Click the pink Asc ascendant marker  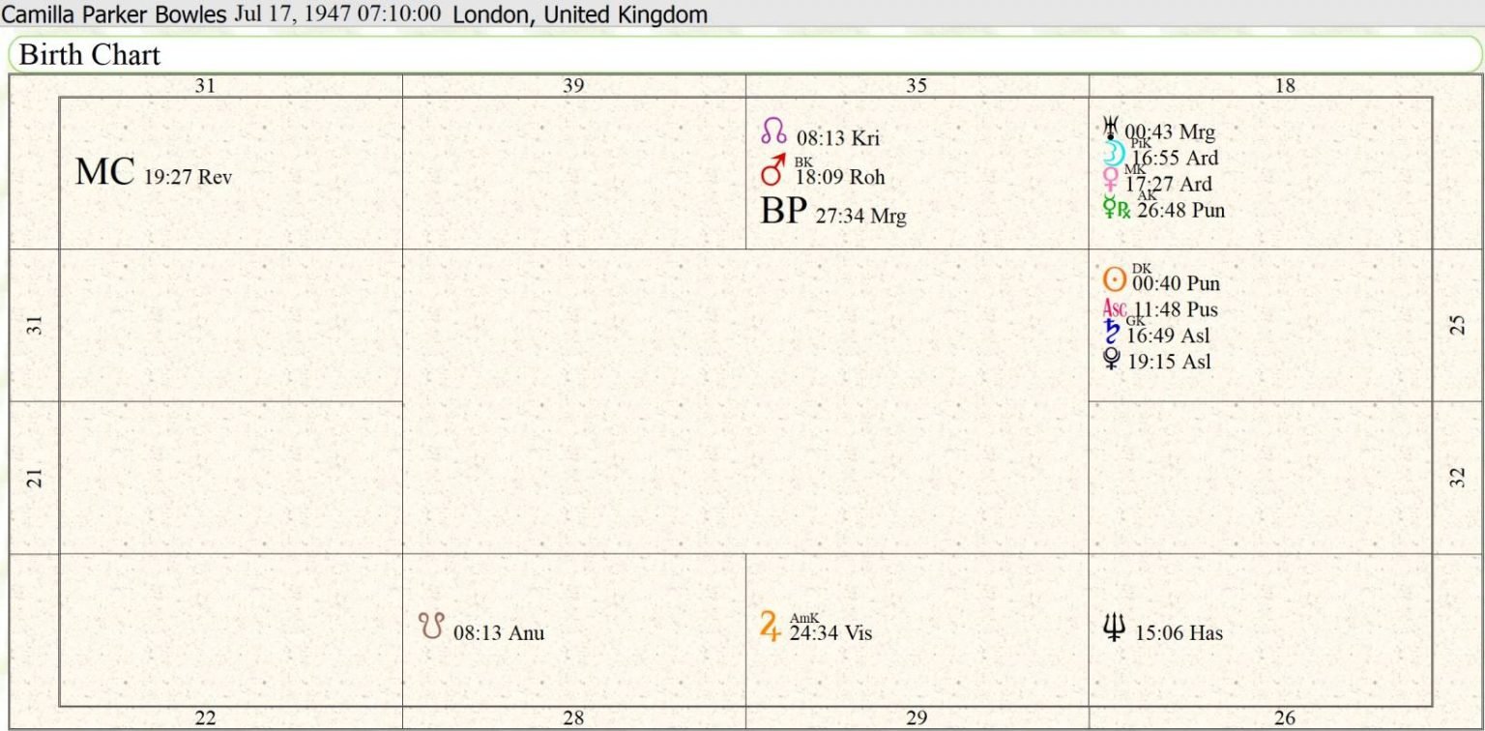(1115, 308)
